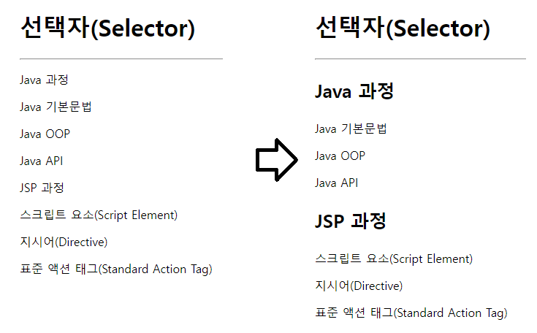Click the left 'JSP 과정' plain text
Screen dimensions: 537x333
point(42,188)
